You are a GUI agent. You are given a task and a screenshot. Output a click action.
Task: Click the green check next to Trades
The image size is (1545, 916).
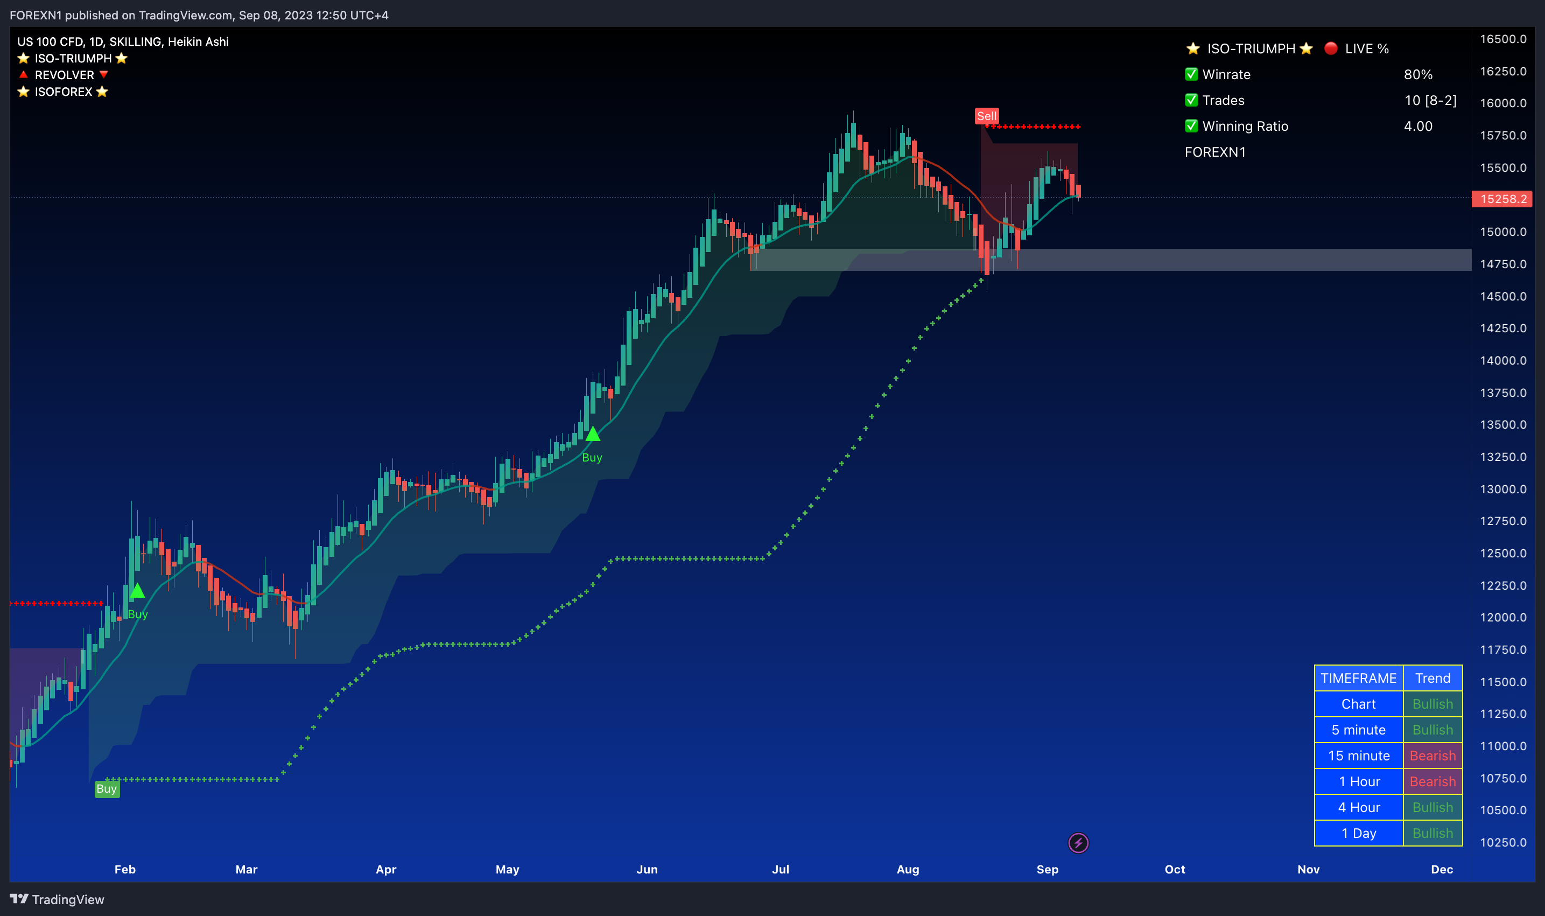[x=1191, y=100]
